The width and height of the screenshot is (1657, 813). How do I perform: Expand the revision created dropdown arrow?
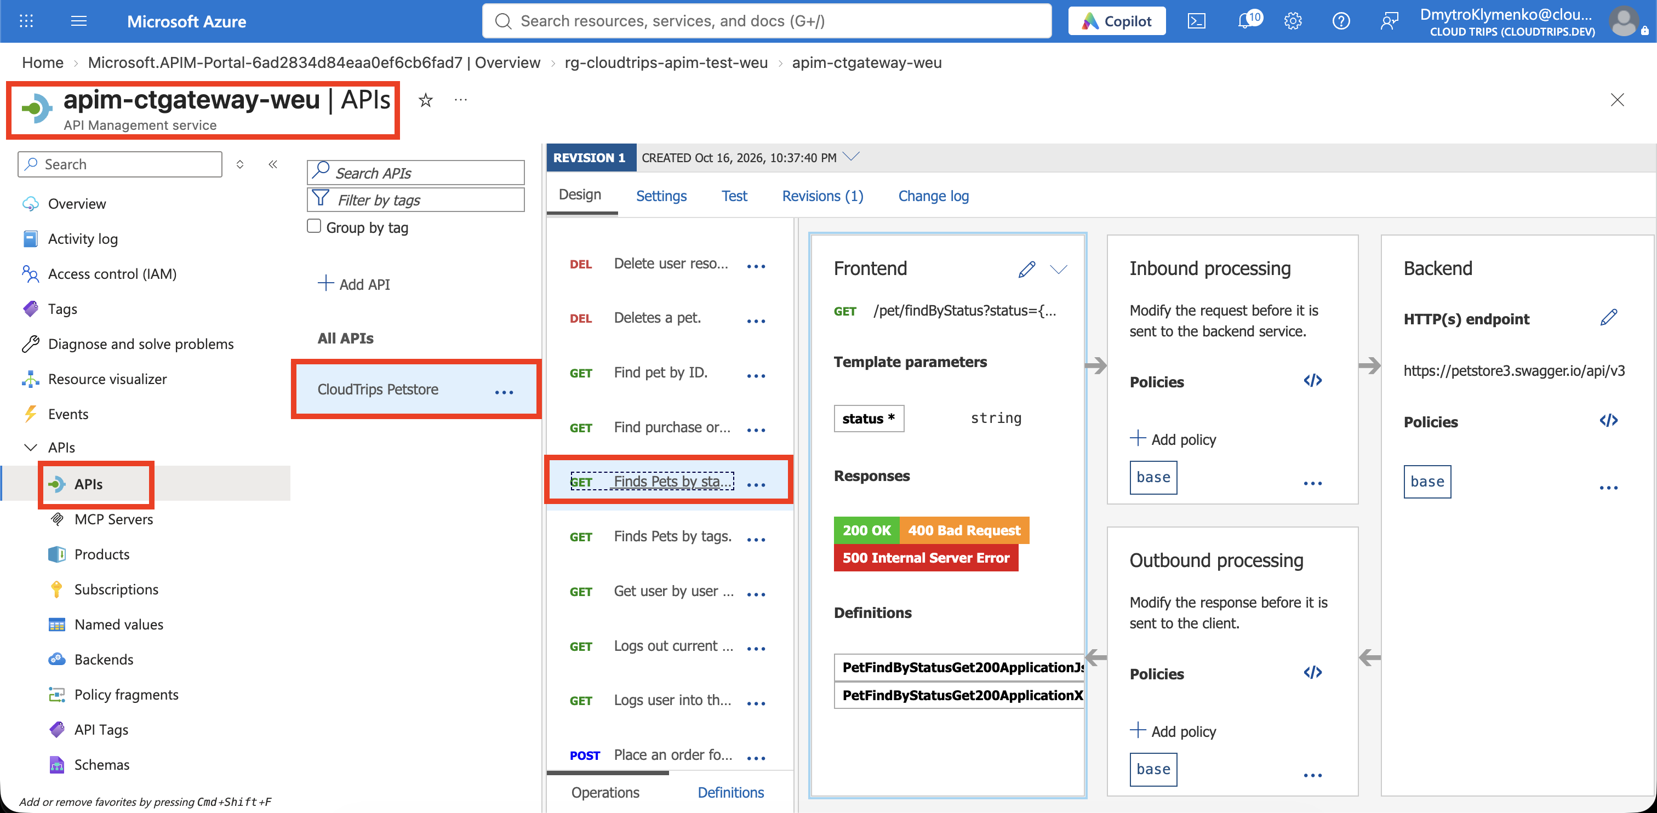[x=851, y=157]
